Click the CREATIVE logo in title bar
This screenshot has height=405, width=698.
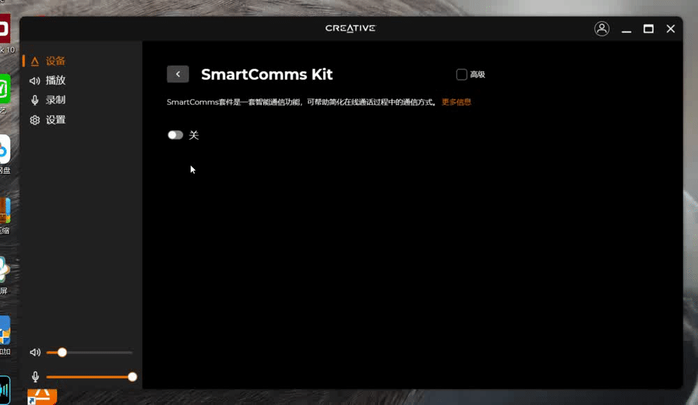350,28
